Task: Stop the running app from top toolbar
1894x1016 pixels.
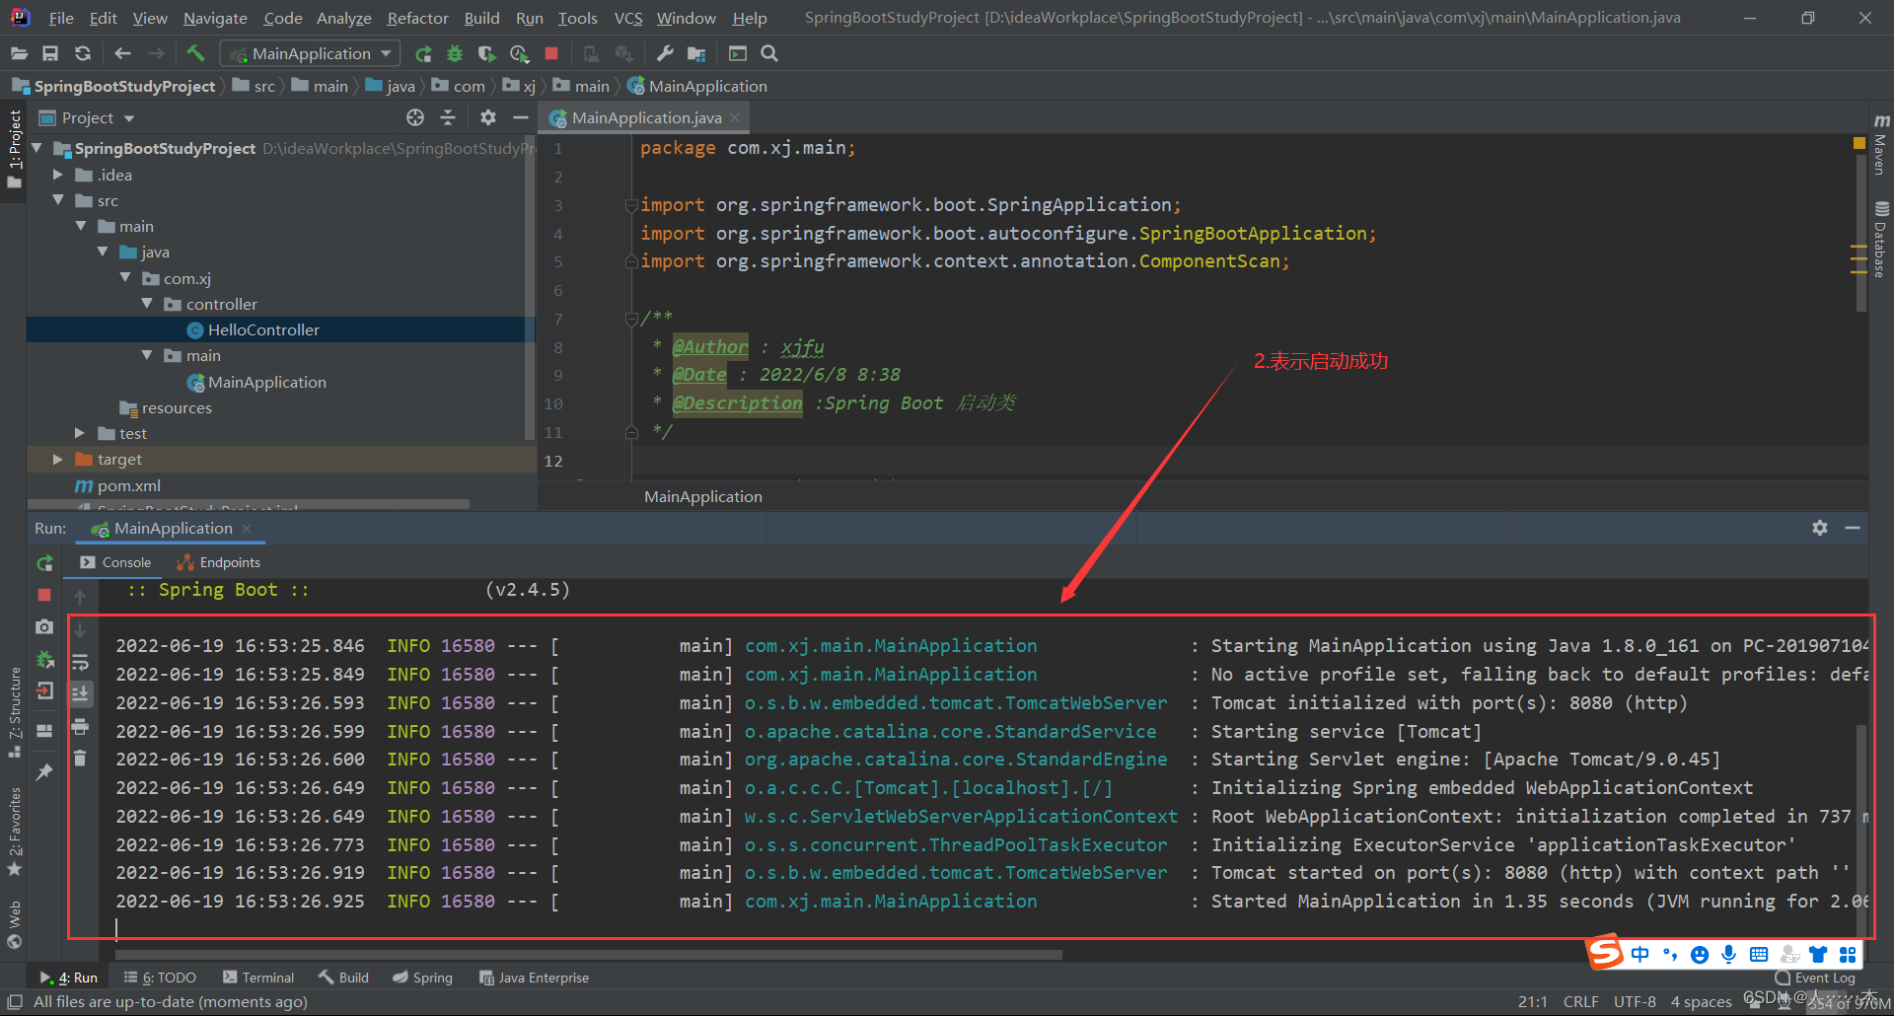Action: pyautogui.click(x=551, y=53)
